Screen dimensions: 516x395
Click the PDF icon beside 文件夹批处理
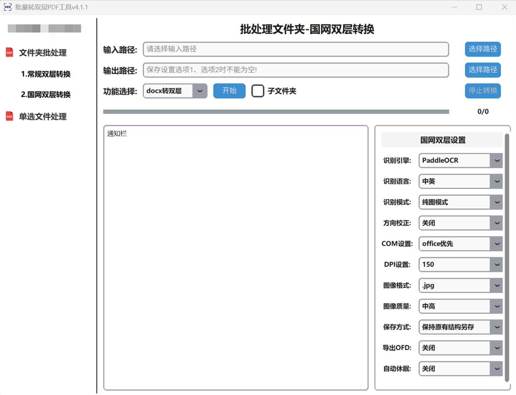pos(9,52)
